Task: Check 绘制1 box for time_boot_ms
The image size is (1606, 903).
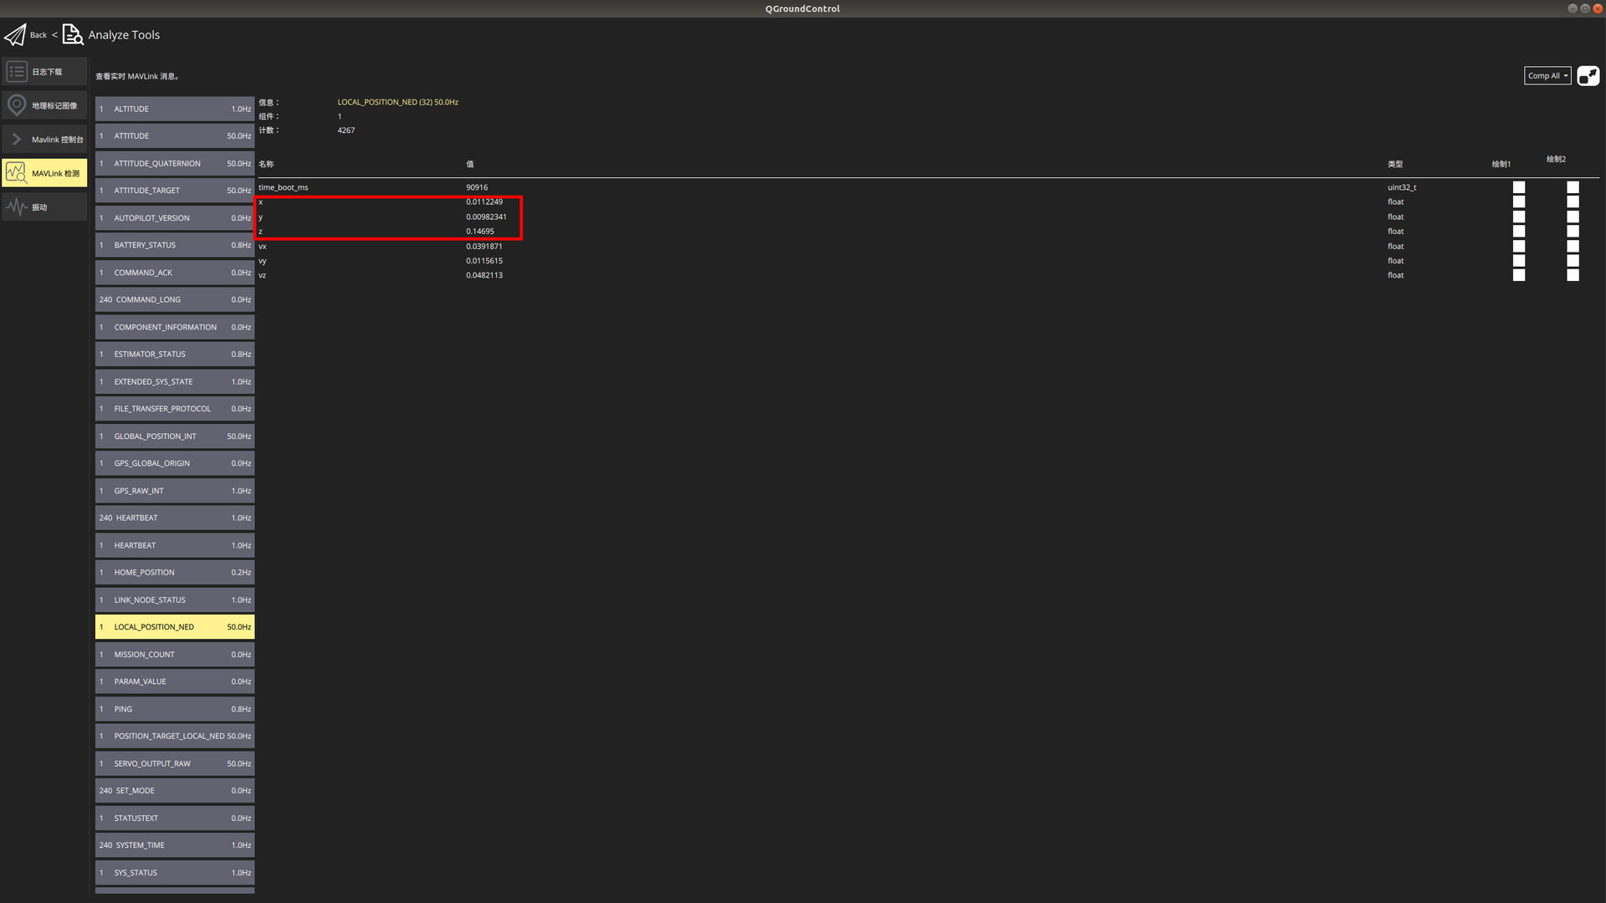Action: coord(1518,187)
